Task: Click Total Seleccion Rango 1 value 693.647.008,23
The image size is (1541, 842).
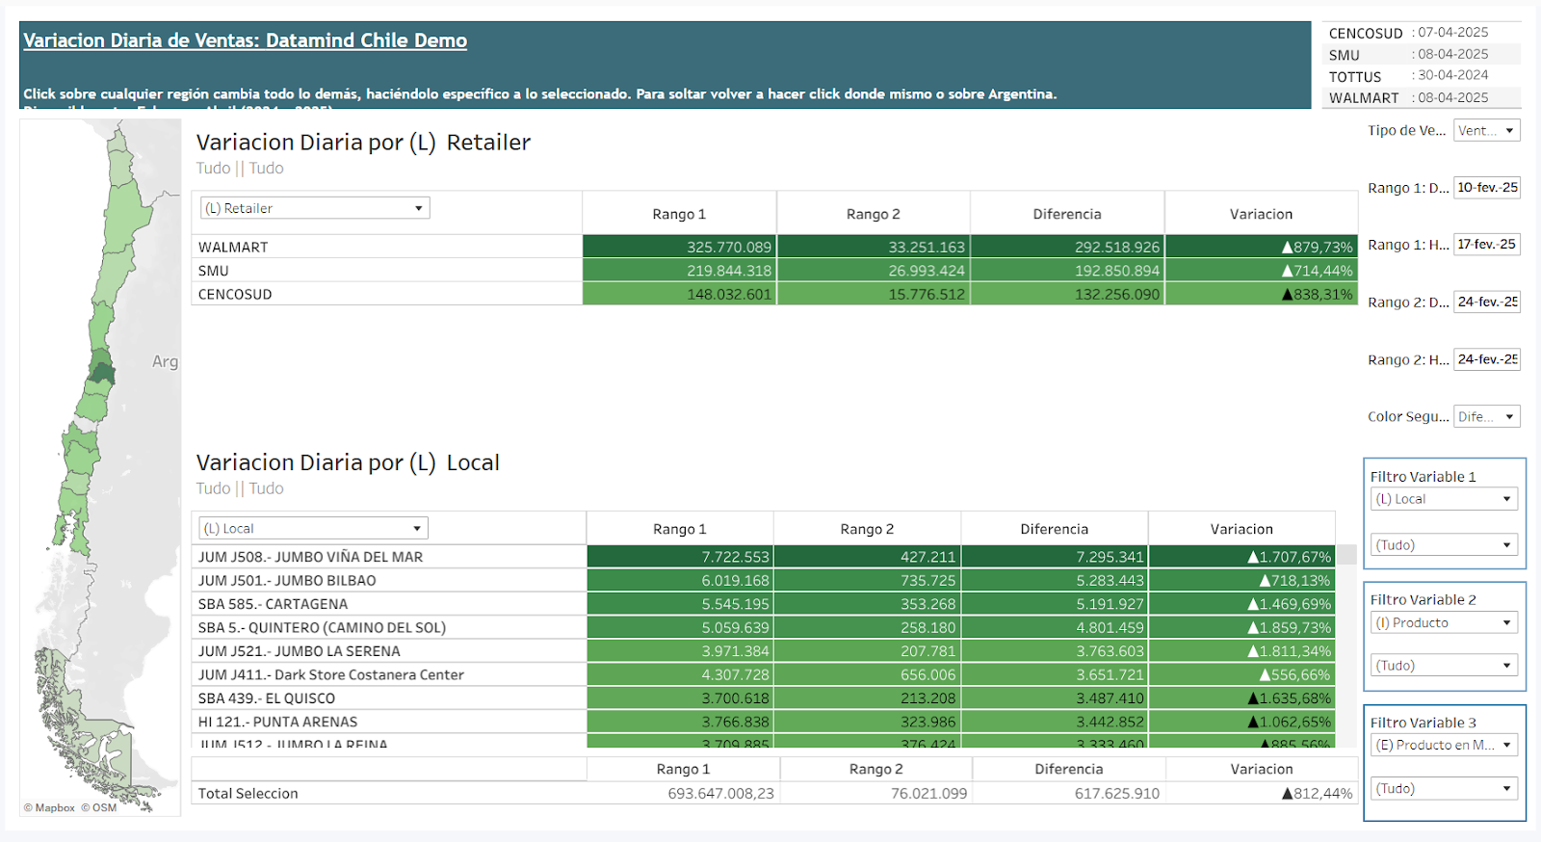Action: [720, 793]
